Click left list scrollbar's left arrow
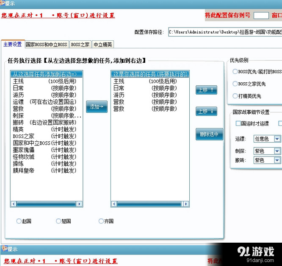Screen dimensions: 282x266 (x=14, y=204)
